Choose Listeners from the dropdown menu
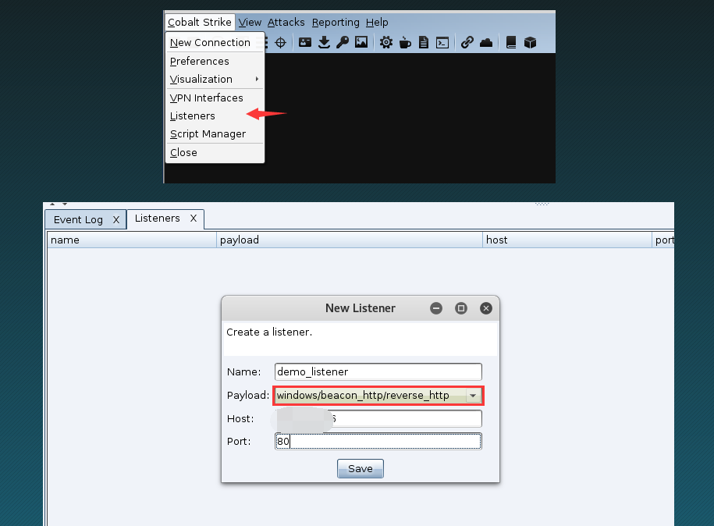This screenshot has width=714, height=526. point(215,116)
